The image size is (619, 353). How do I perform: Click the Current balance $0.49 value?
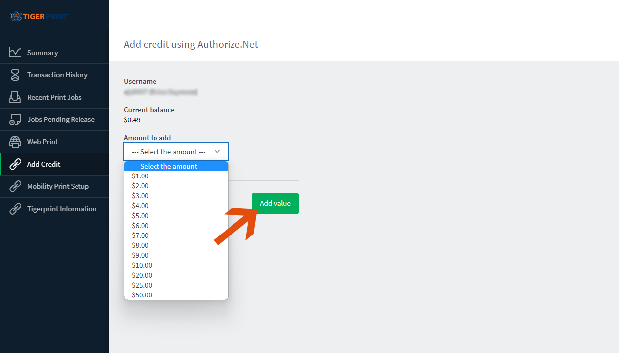(132, 119)
